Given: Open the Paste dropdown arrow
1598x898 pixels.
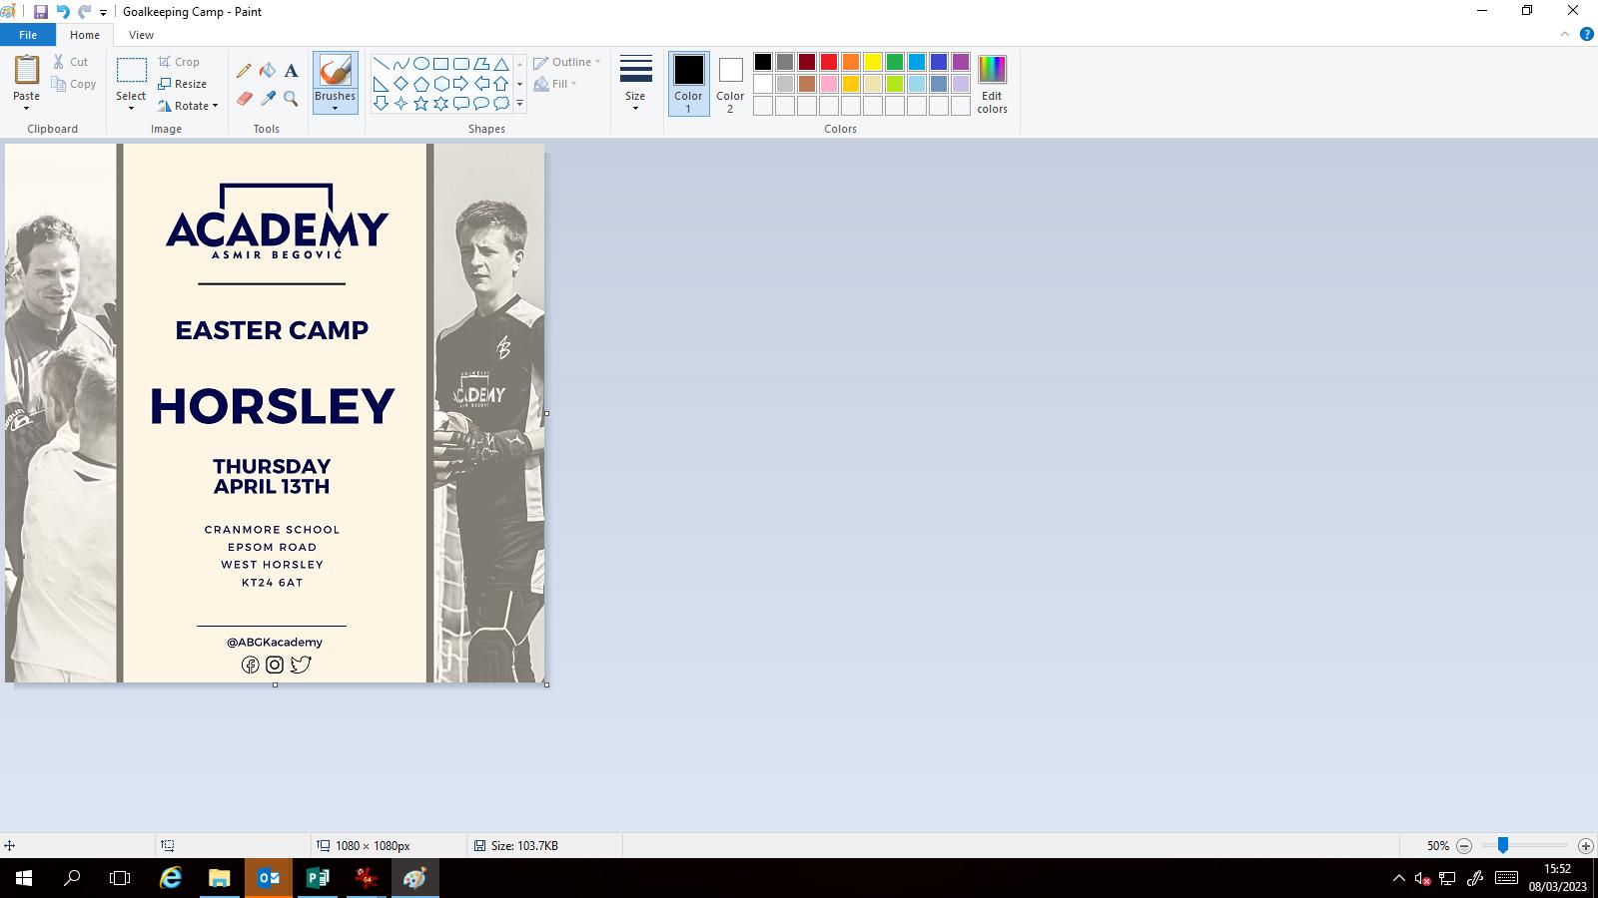Looking at the screenshot, I should (x=26, y=108).
